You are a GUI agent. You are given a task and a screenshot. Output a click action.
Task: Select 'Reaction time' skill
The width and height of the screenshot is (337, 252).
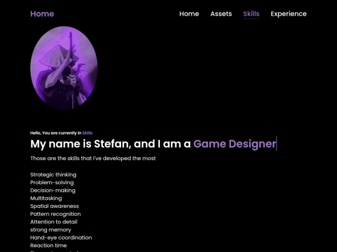point(49,246)
